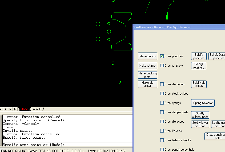The width and height of the screenshot is (225, 152).
Task: Jump to last layout tab arrow
Action: coord(15,109)
